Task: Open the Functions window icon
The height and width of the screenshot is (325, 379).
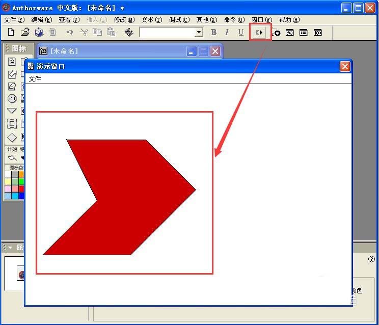Action: click(x=289, y=33)
